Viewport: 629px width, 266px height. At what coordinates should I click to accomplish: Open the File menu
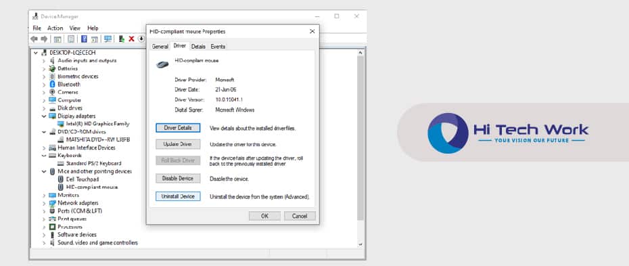point(37,28)
